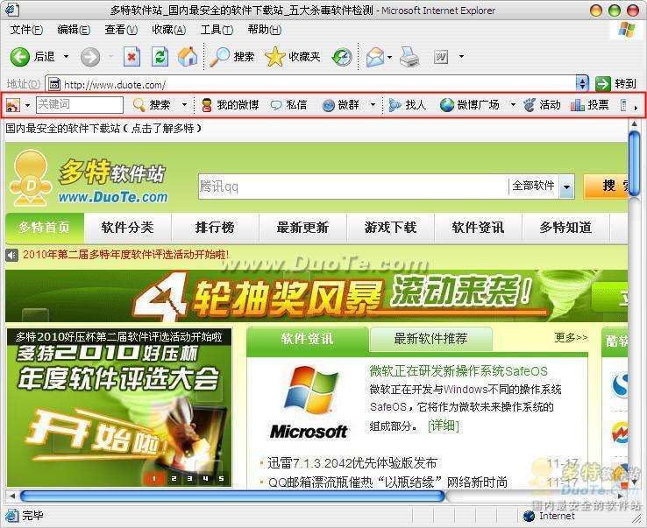Open 私信 private messages
This screenshot has height=528, width=647.
(x=288, y=105)
